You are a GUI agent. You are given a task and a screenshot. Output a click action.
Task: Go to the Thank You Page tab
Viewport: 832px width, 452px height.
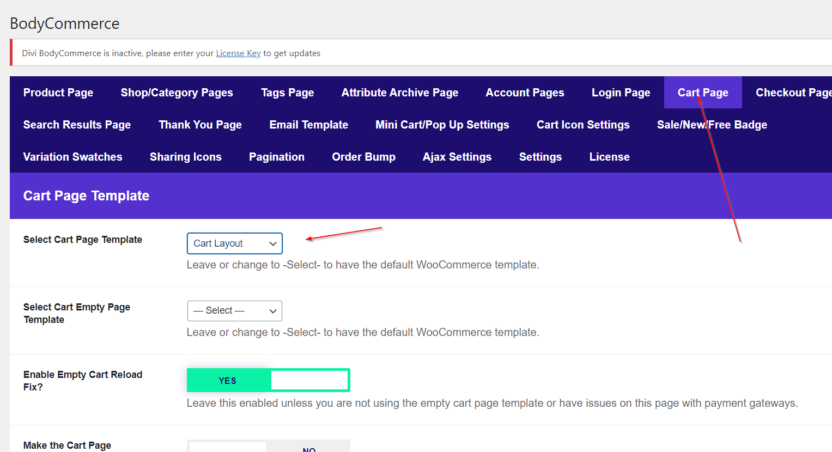[200, 125]
